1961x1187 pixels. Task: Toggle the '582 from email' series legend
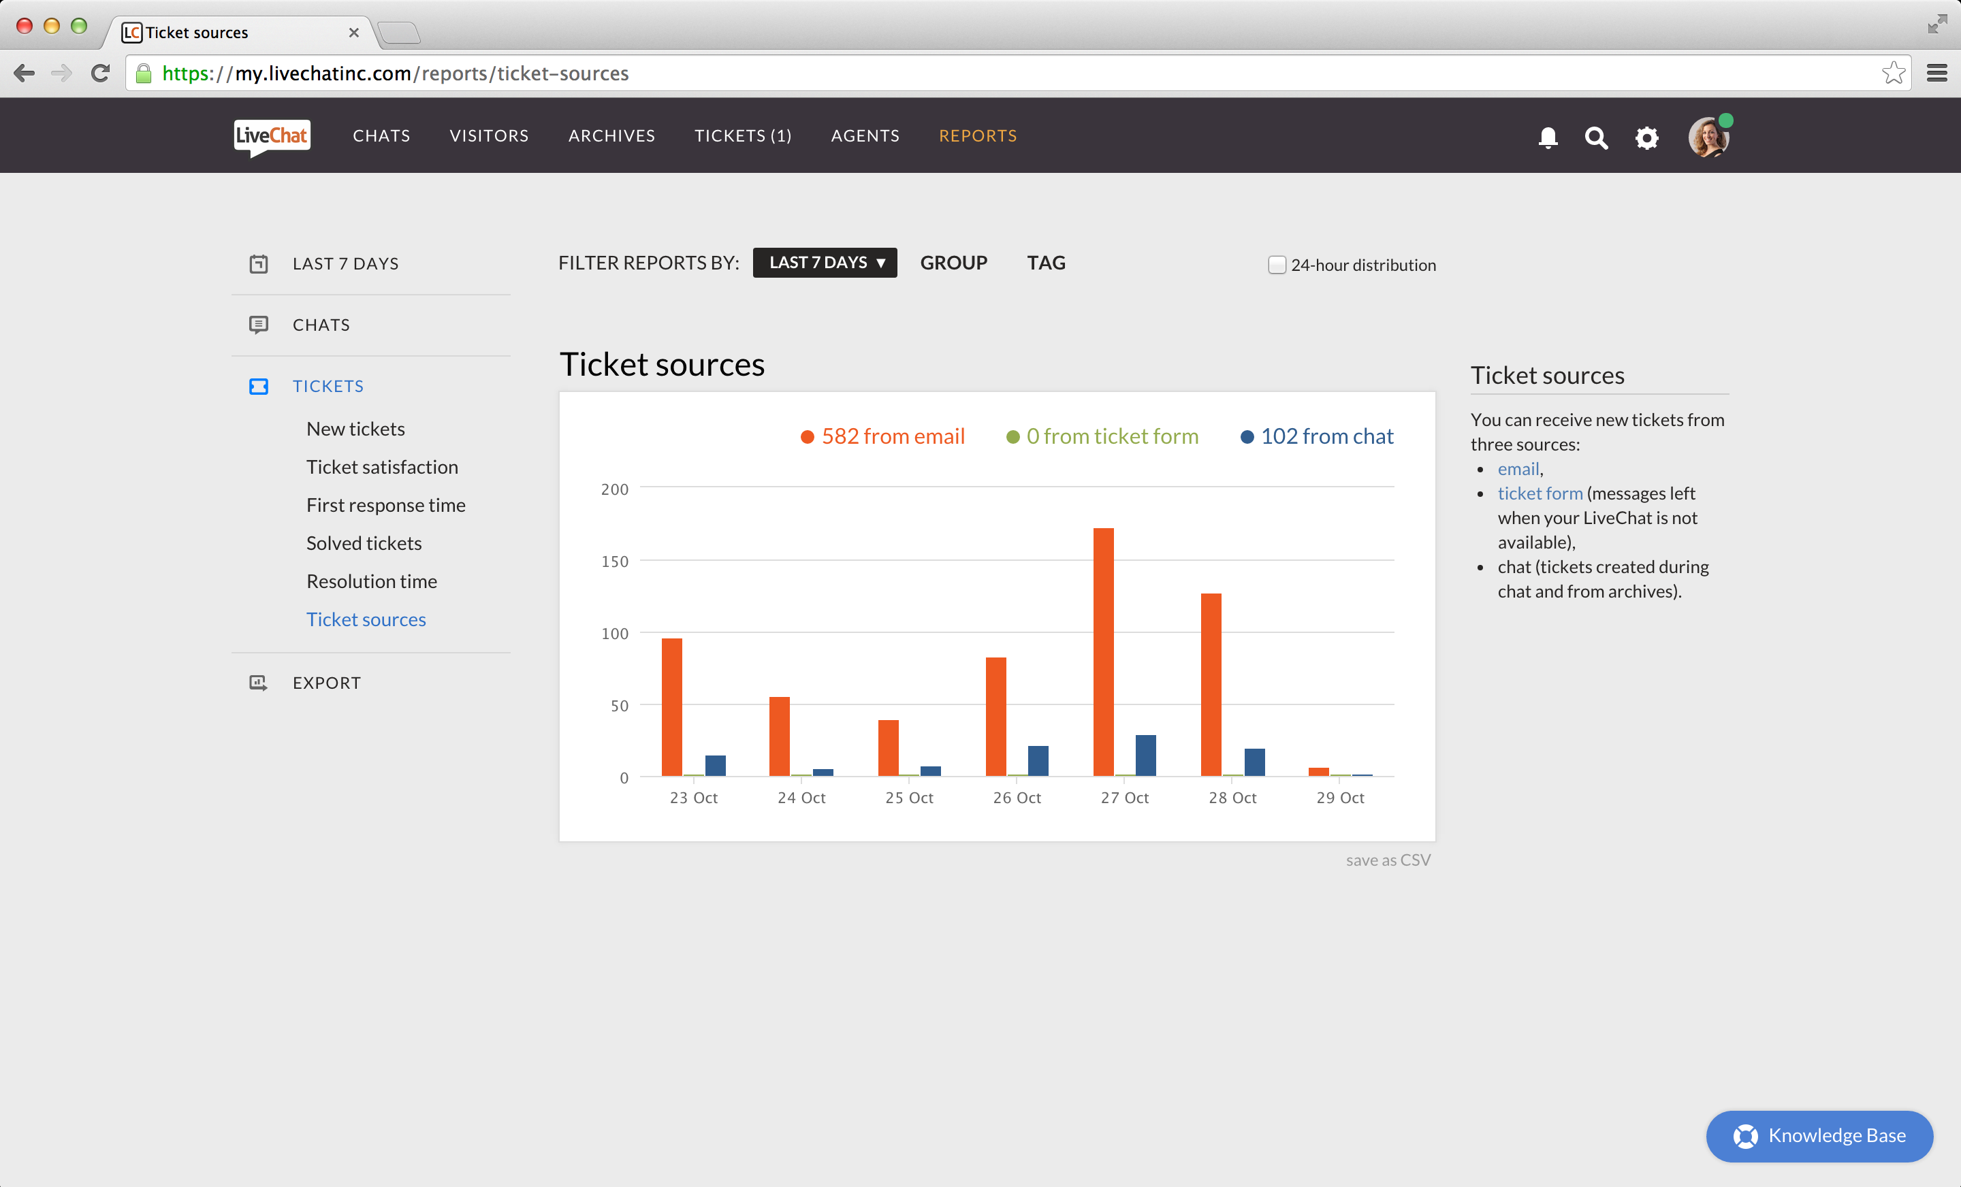tap(882, 436)
